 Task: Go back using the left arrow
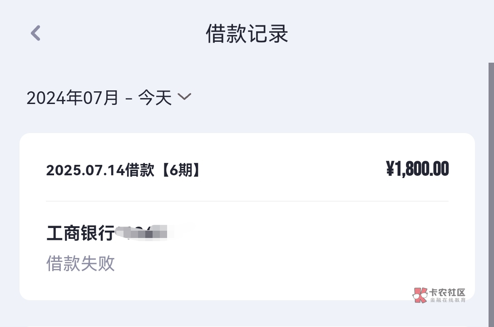(x=35, y=33)
